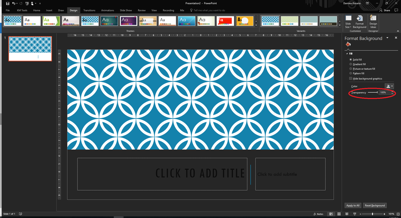Apply the green arrow Aa theme

(x=51, y=21)
